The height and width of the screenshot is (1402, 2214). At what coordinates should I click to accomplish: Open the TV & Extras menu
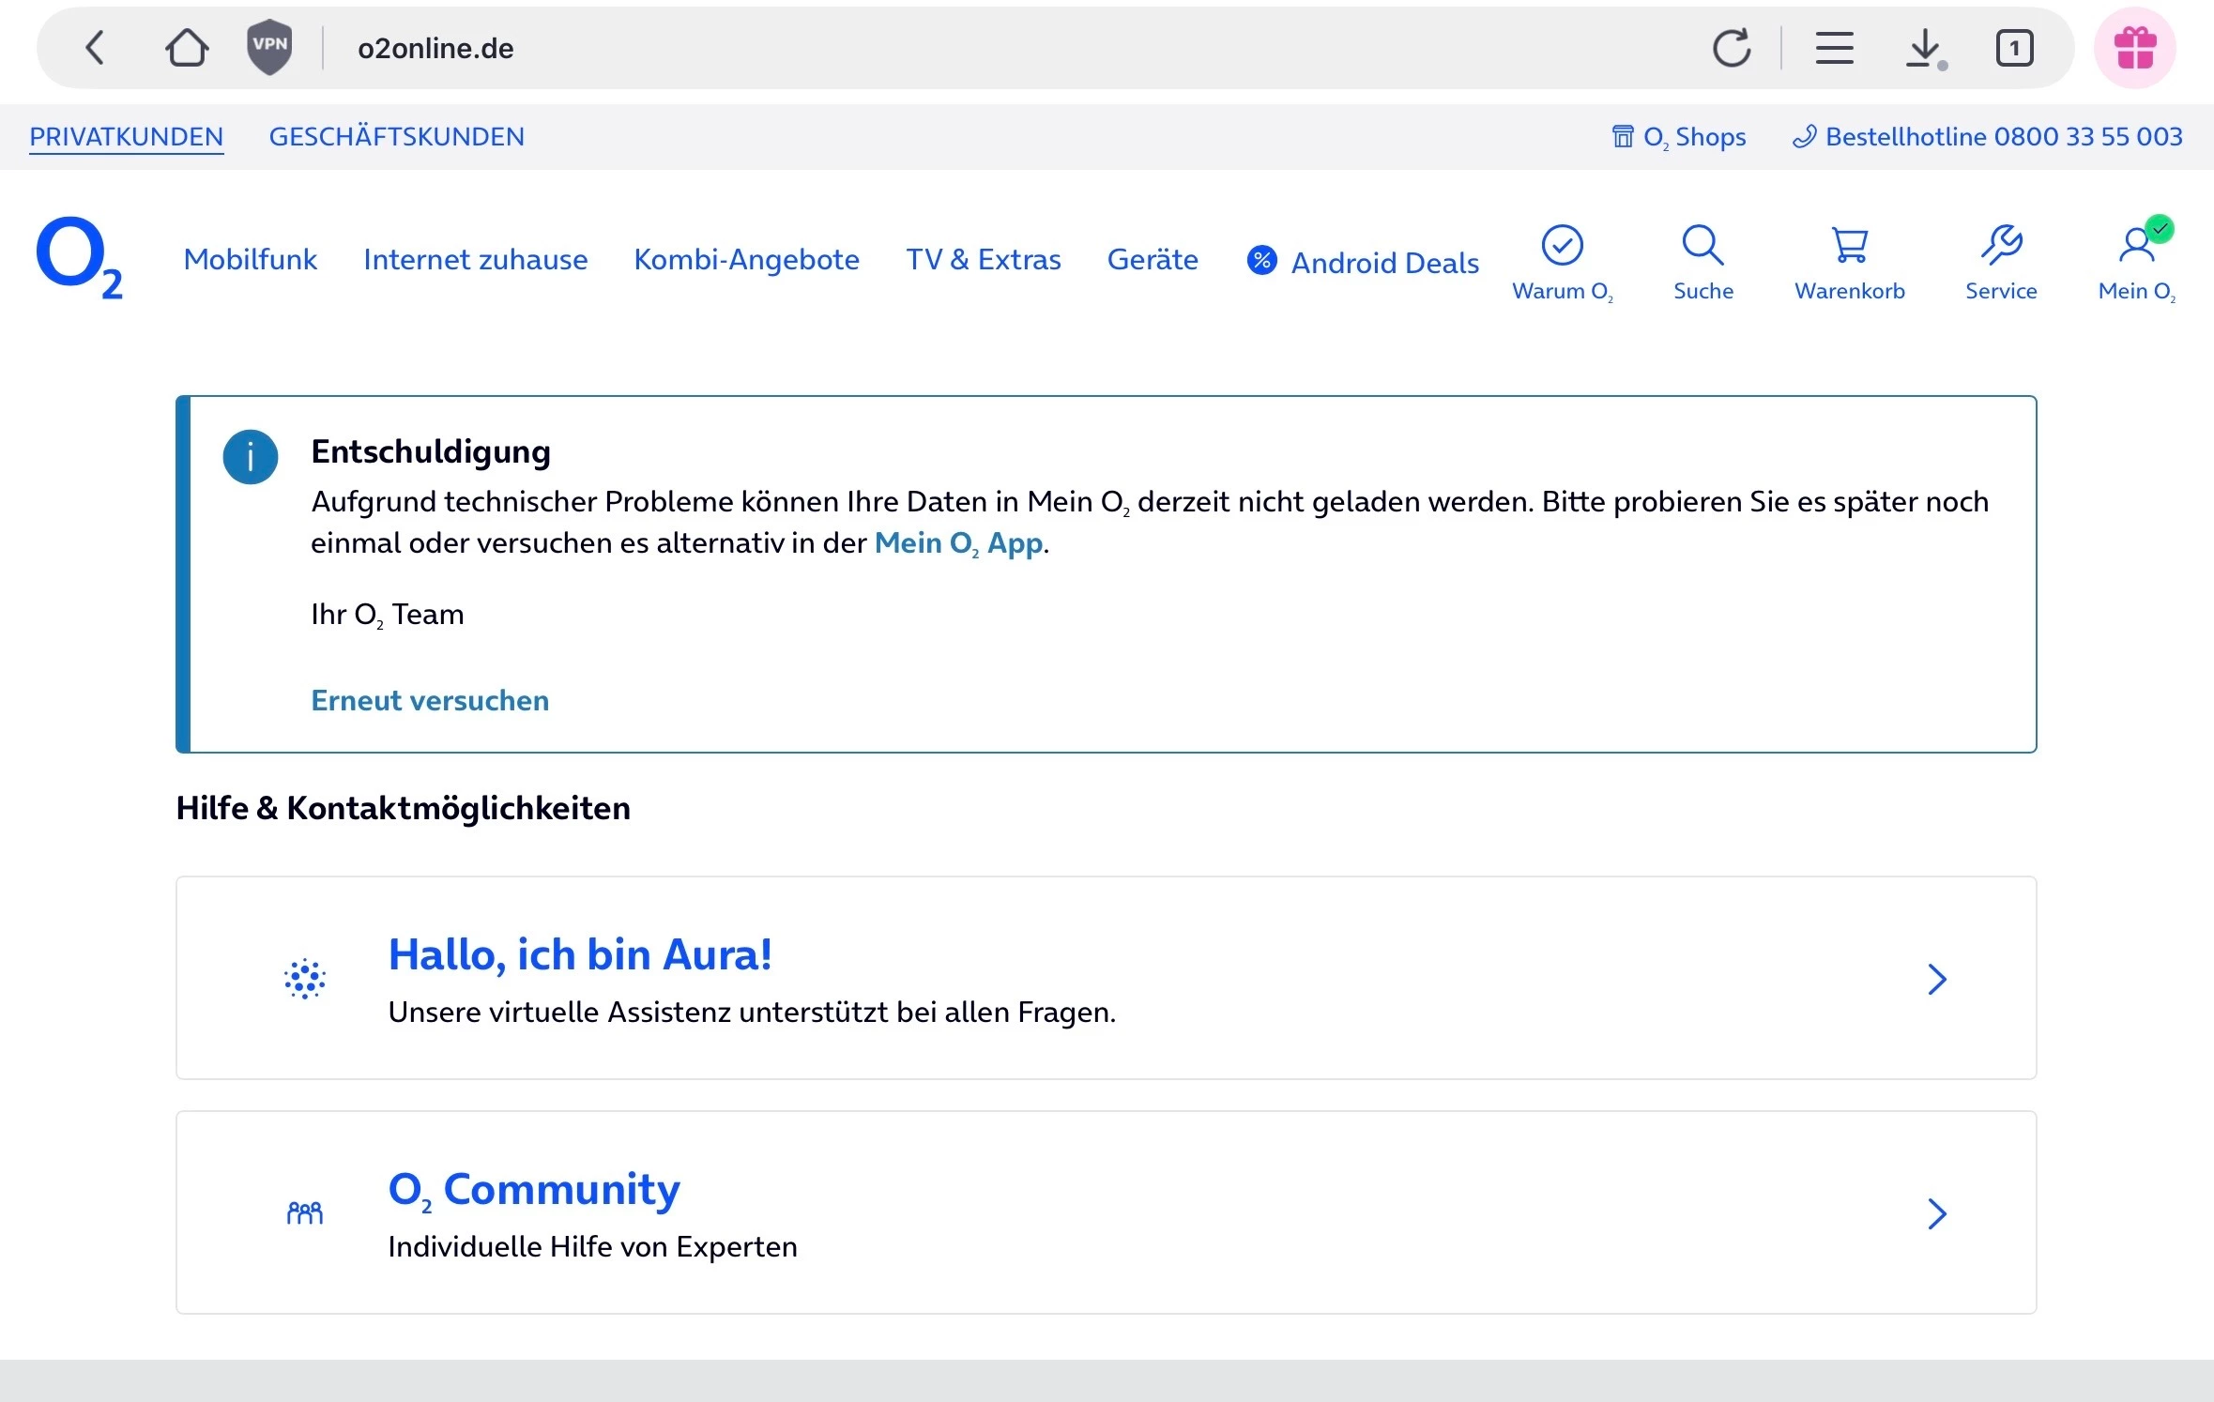click(984, 259)
